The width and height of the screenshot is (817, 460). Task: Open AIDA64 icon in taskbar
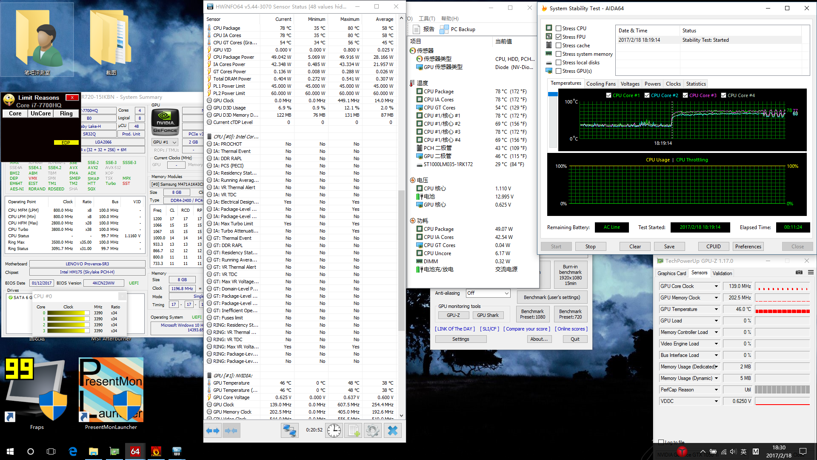135,451
